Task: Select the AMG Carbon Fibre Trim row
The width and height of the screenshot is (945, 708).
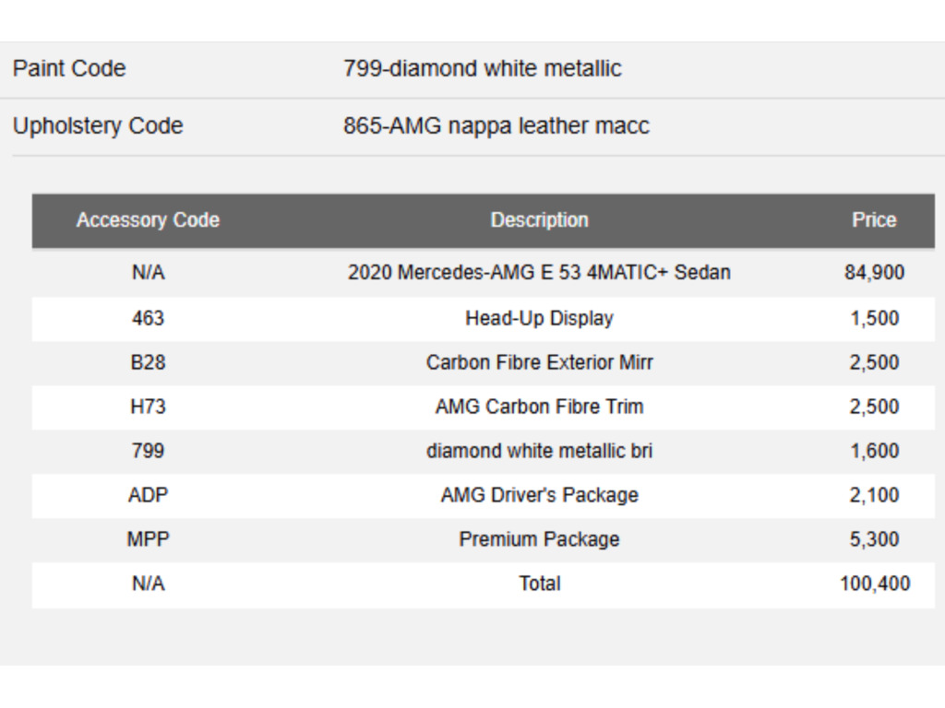Action: coord(484,407)
